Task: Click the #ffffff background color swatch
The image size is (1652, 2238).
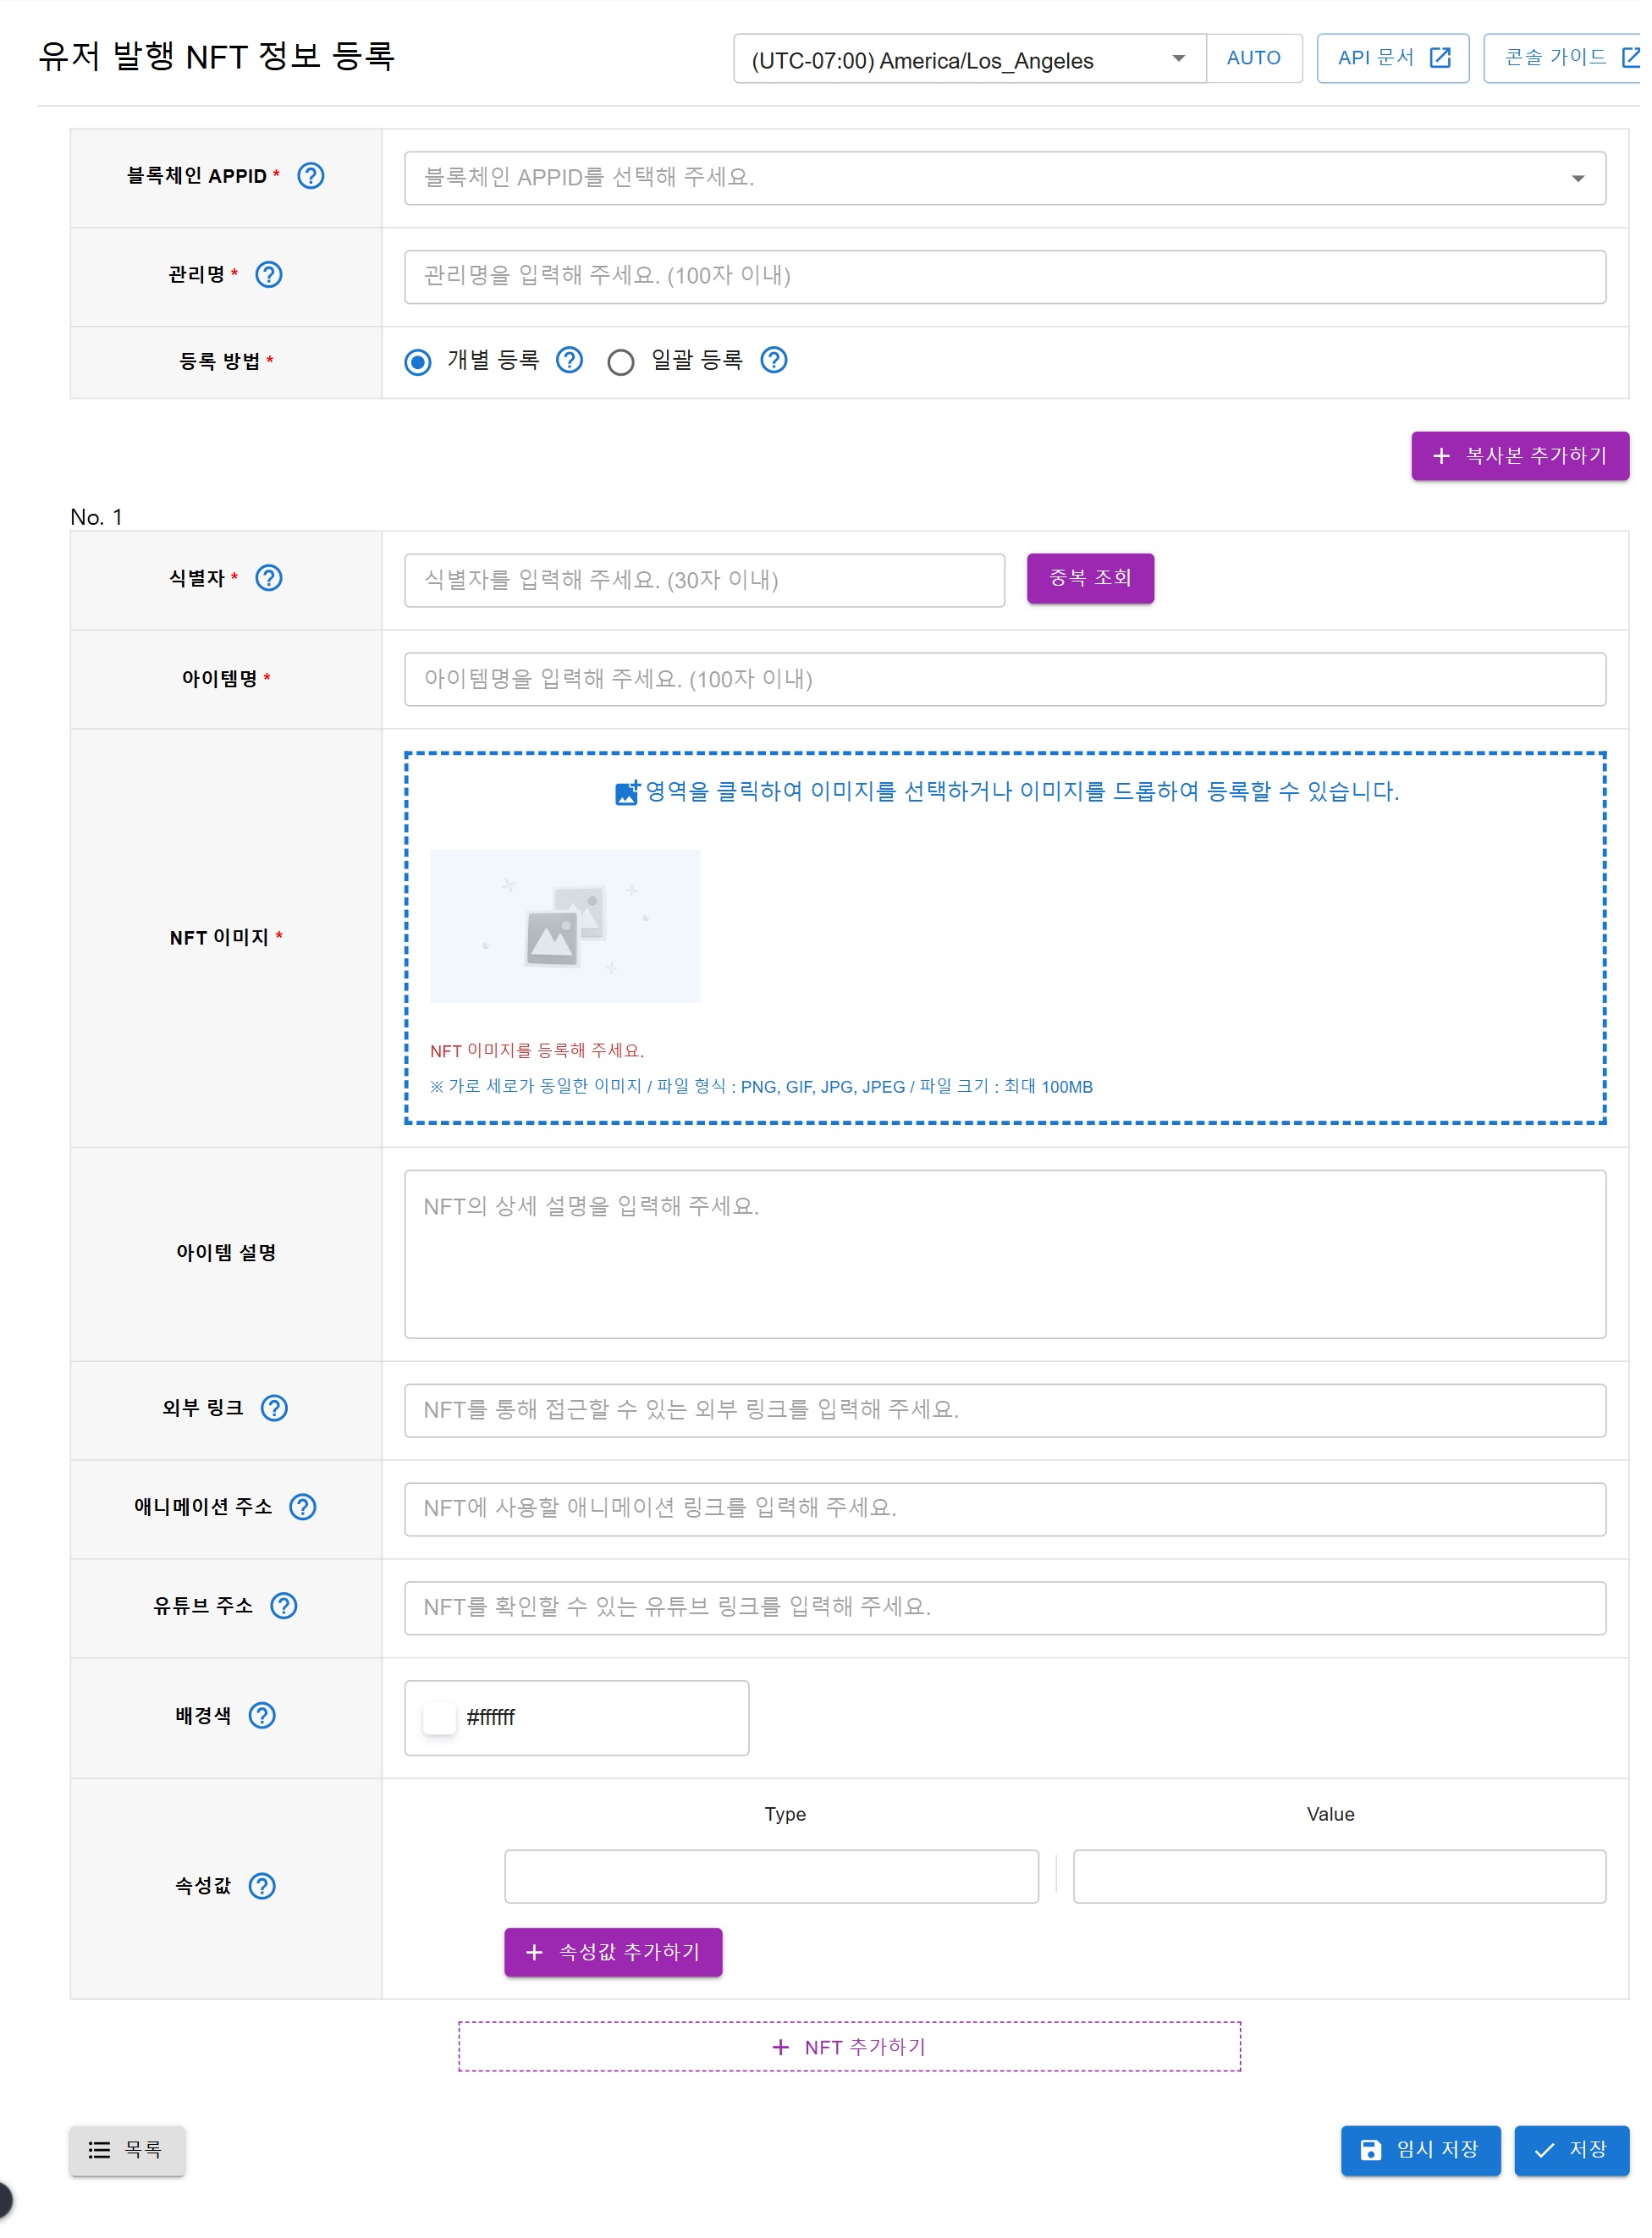Action: click(439, 1719)
